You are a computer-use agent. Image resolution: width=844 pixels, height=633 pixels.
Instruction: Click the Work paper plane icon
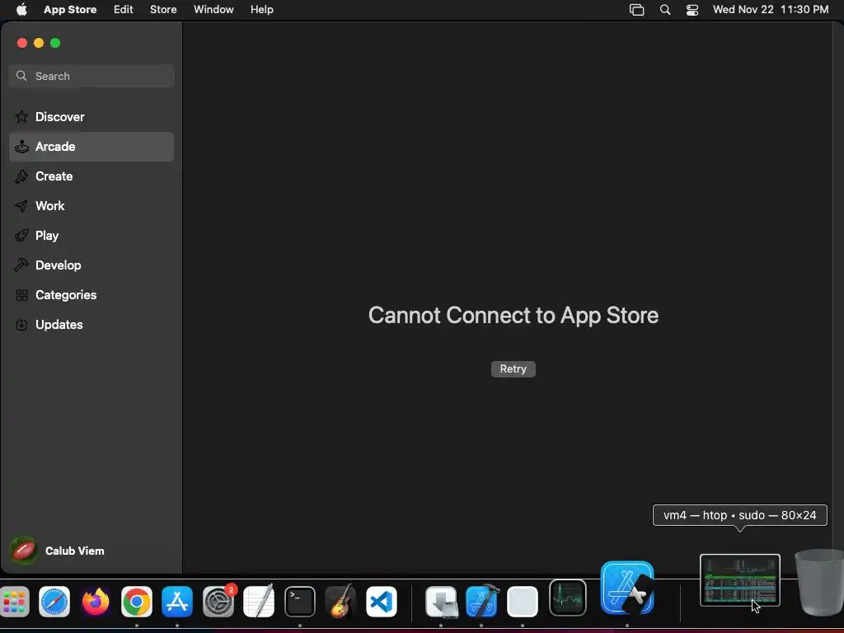[x=21, y=205]
